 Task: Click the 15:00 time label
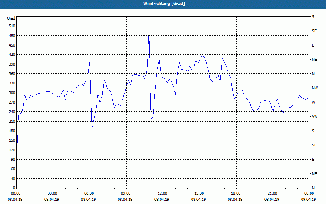(x=199, y=193)
